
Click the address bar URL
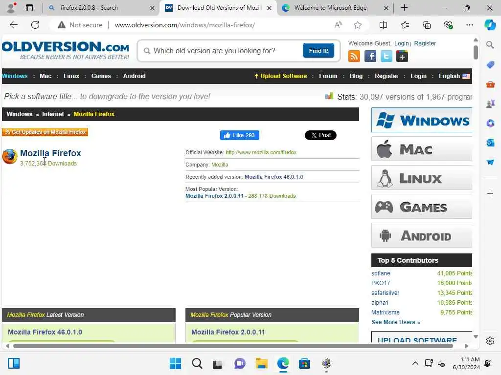pos(184,25)
